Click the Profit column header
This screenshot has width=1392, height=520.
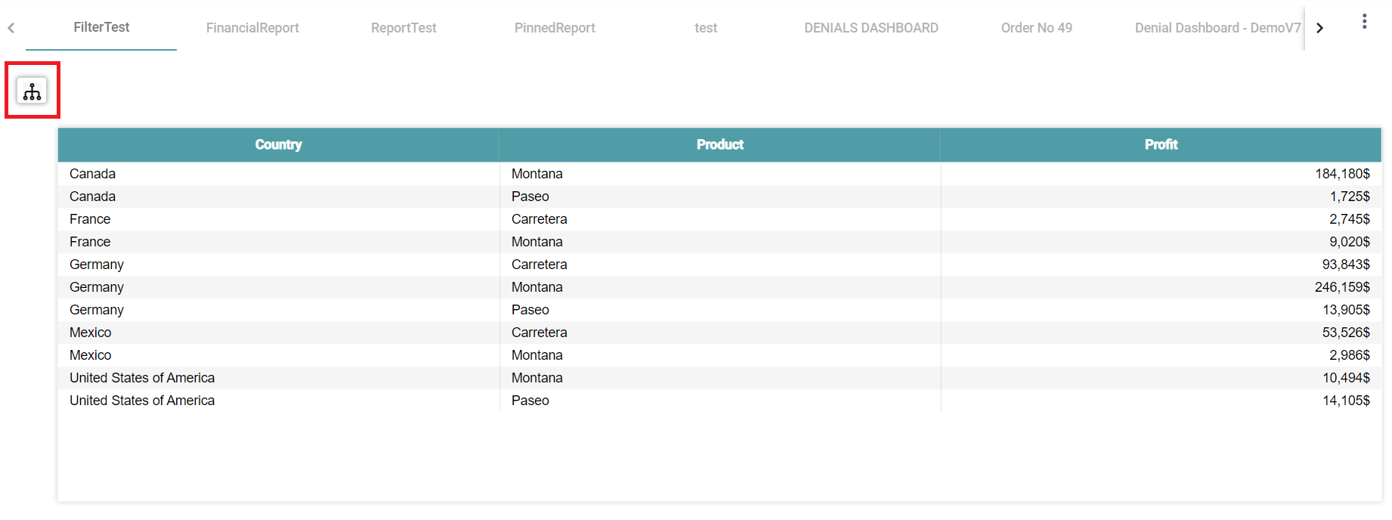[x=1161, y=144]
